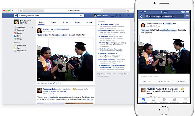Image resolution: width=195 pixels, height=116 pixels.
Task: Open privacy shortcuts icon in desktop header
Action: point(125,15)
